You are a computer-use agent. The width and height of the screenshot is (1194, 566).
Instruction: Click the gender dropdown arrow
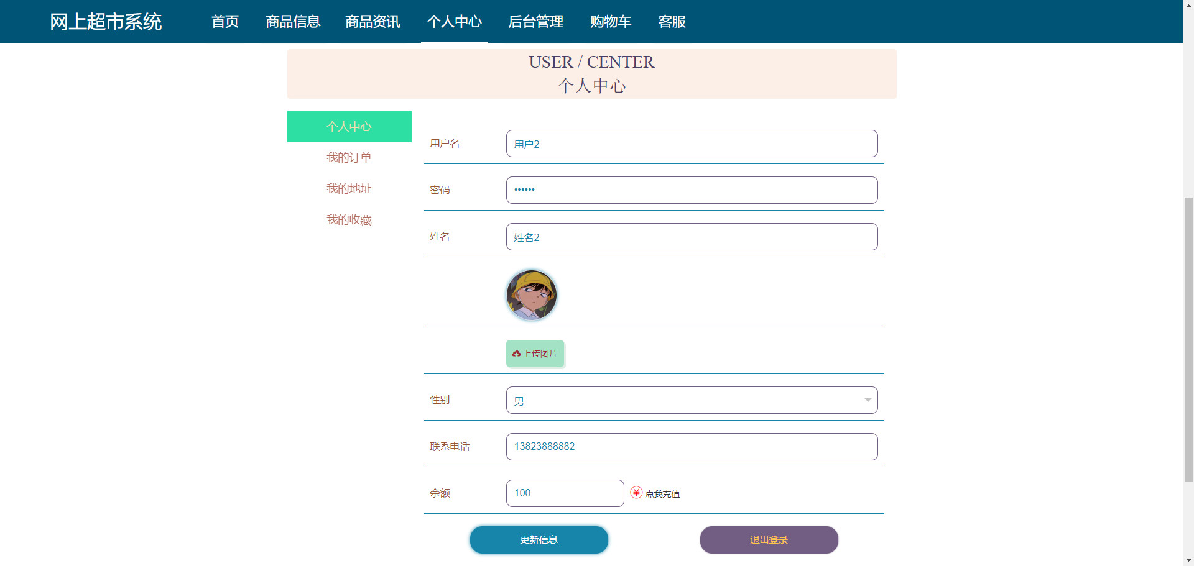point(868,400)
